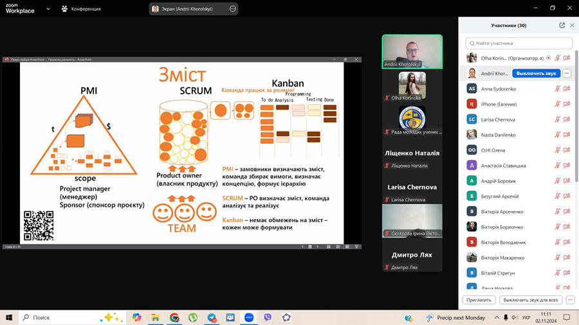Select Andrii Khorolskyi video thumbnail
The width and height of the screenshot is (579, 325).
pos(412,51)
